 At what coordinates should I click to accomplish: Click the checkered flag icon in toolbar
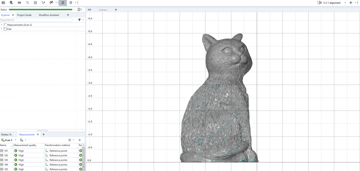click(x=51, y=3)
